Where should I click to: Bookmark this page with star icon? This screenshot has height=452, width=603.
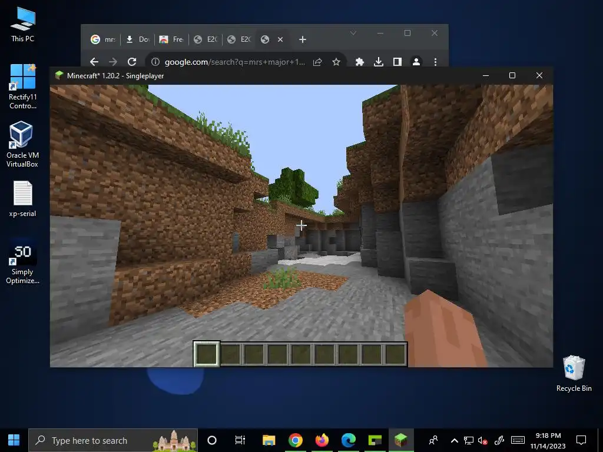click(x=336, y=62)
